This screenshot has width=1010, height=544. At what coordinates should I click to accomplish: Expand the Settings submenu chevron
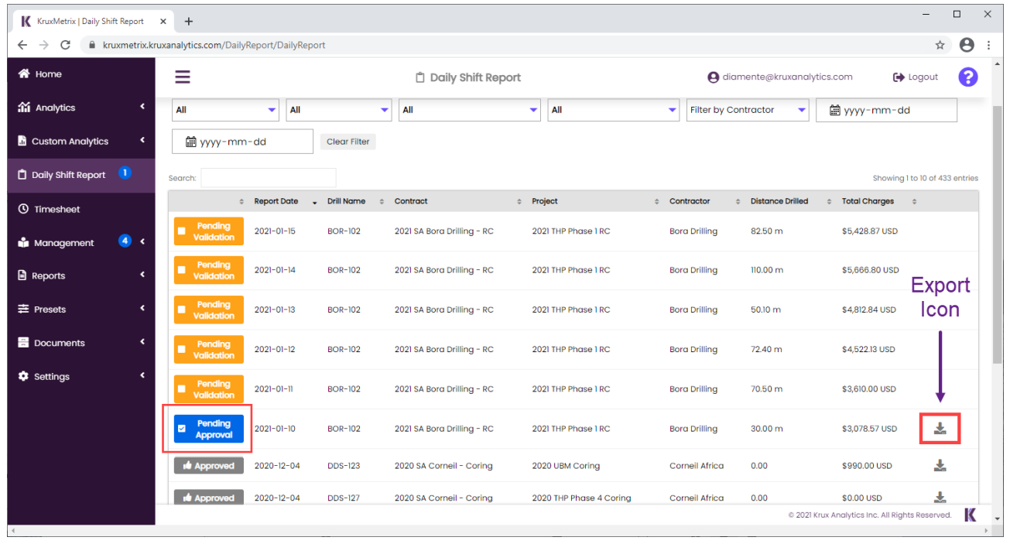tap(142, 375)
